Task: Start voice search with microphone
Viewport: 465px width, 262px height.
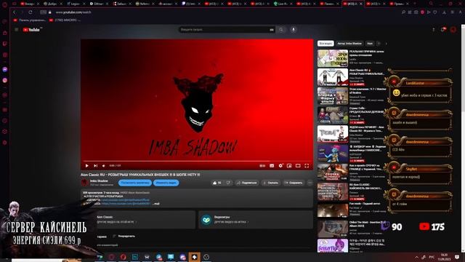Action: pos(294,30)
